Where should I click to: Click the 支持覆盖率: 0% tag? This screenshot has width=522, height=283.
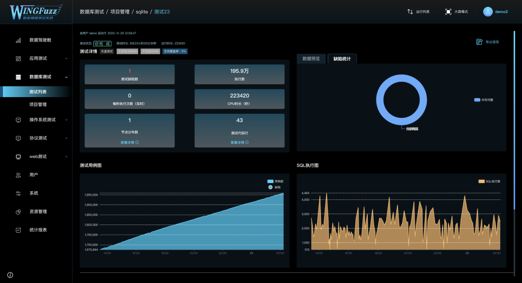click(175, 51)
